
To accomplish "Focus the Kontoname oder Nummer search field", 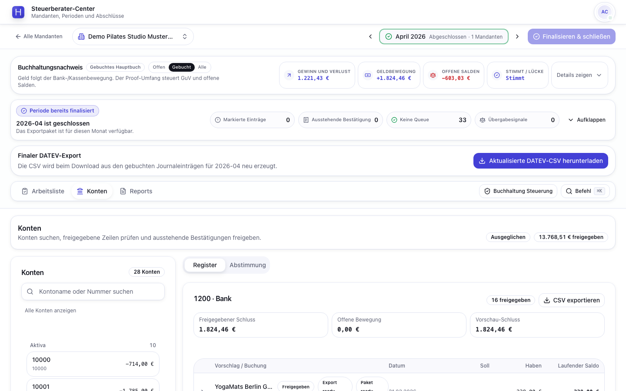I will pyautogui.click(x=93, y=292).
